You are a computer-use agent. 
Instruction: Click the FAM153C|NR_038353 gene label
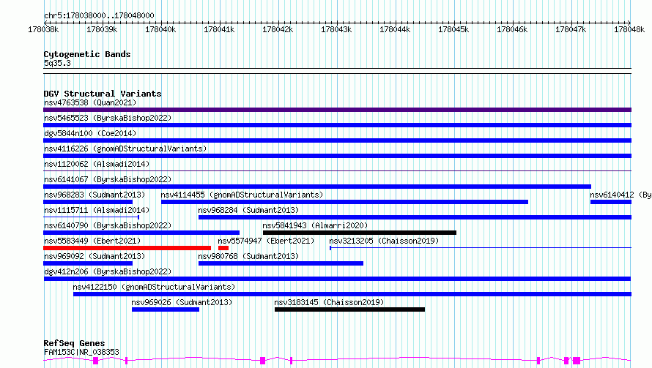81,352
